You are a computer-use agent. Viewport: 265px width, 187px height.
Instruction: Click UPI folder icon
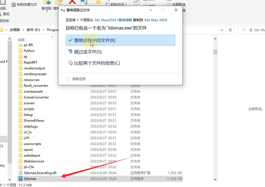[20, 138]
